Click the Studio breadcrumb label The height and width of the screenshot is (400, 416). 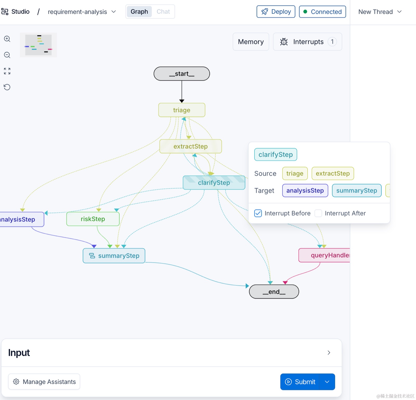21,12
